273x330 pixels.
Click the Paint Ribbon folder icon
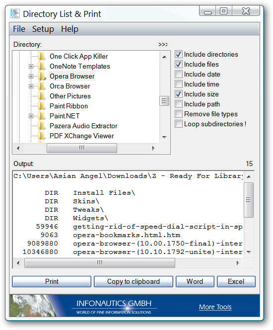(x=42, y=106)
